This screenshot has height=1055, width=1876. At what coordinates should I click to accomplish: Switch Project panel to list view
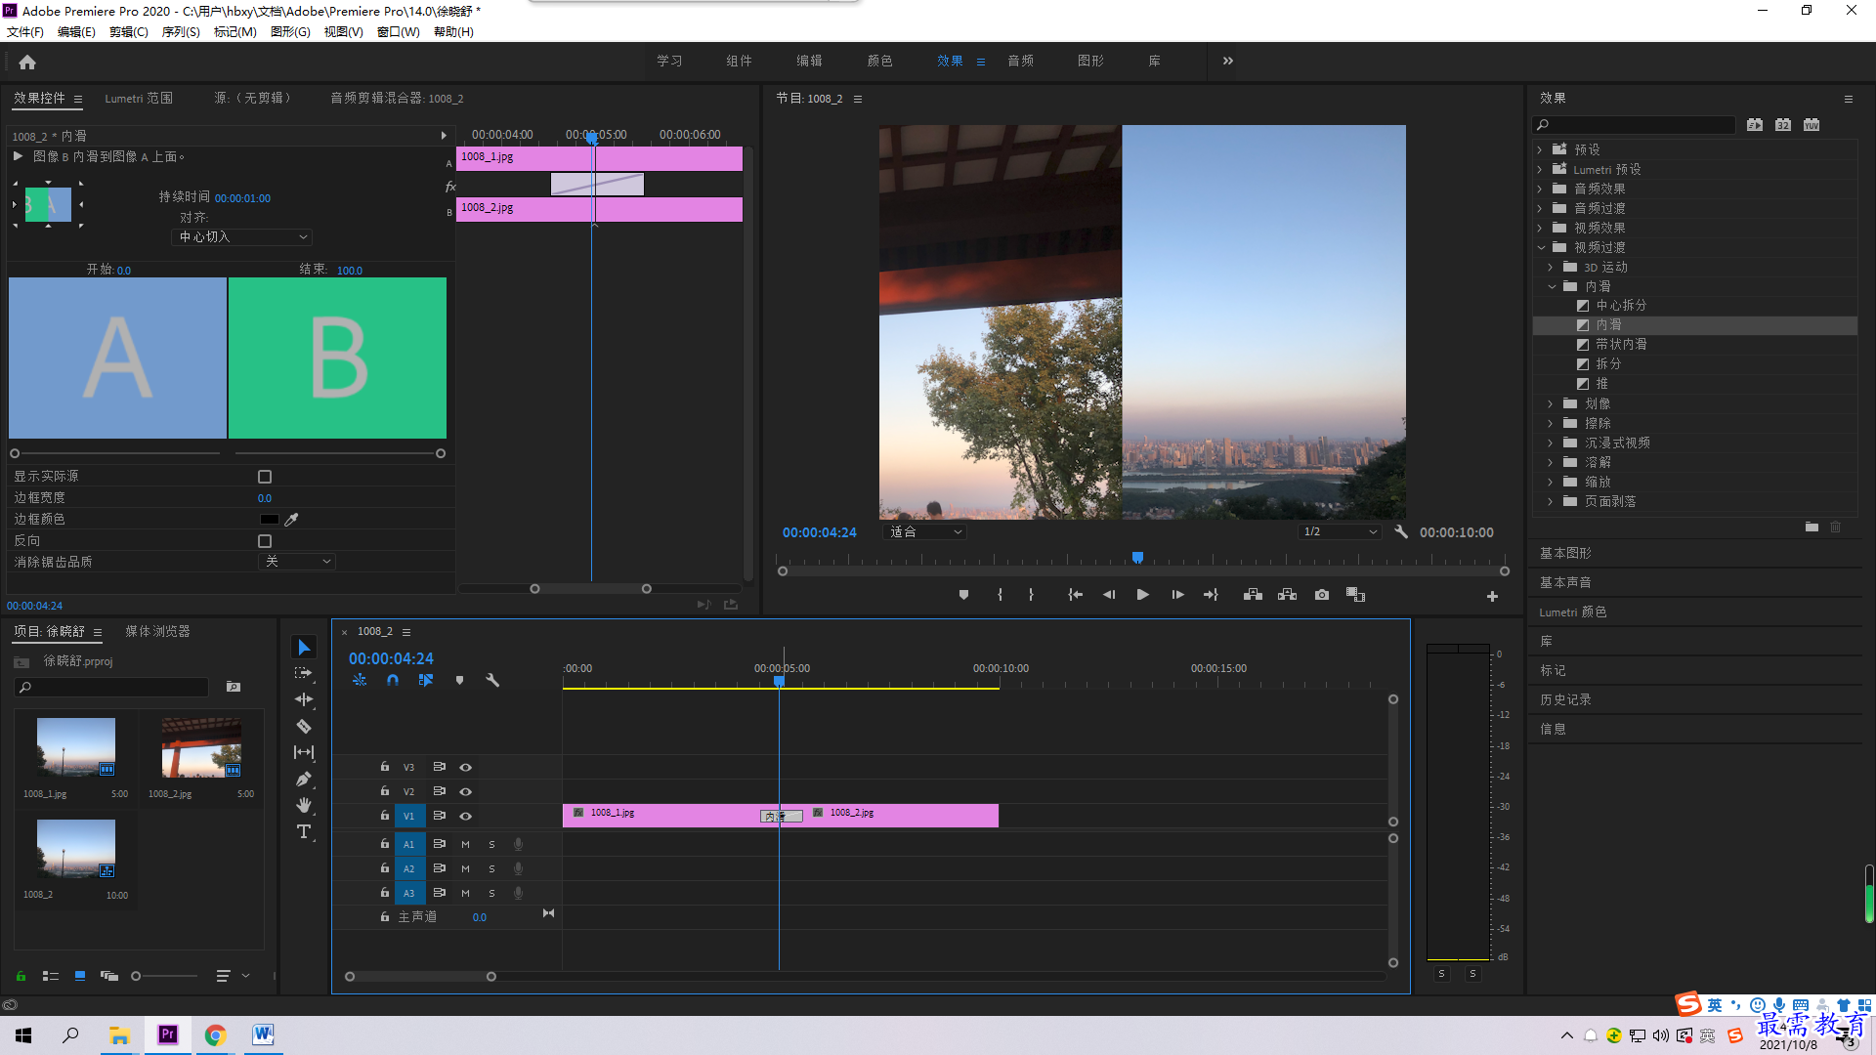pyautogui.click(x=51, y=976)
